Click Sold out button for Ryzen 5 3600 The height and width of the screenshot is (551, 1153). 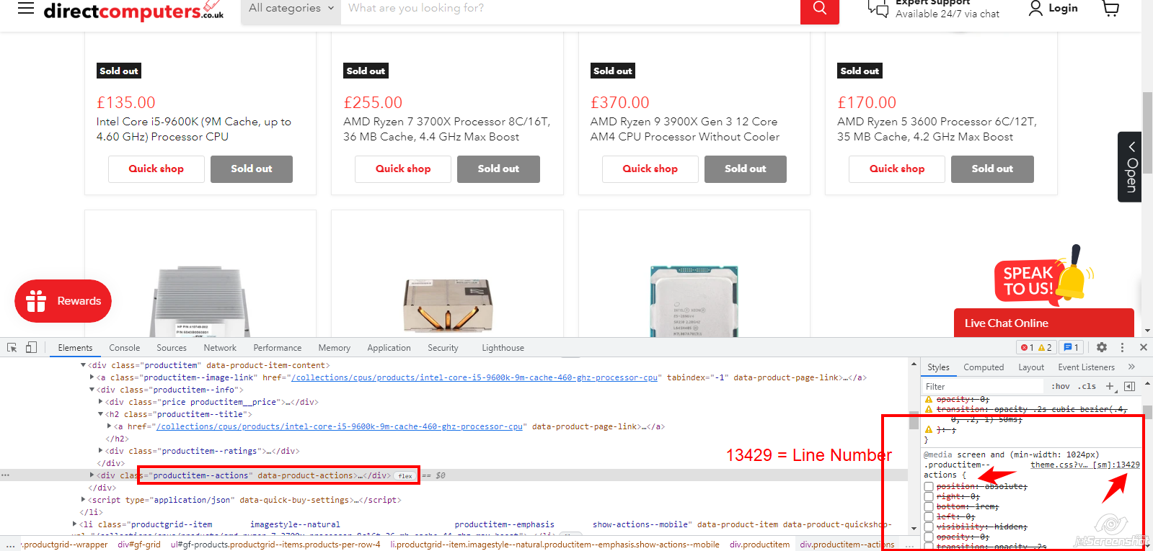(992, 169)
